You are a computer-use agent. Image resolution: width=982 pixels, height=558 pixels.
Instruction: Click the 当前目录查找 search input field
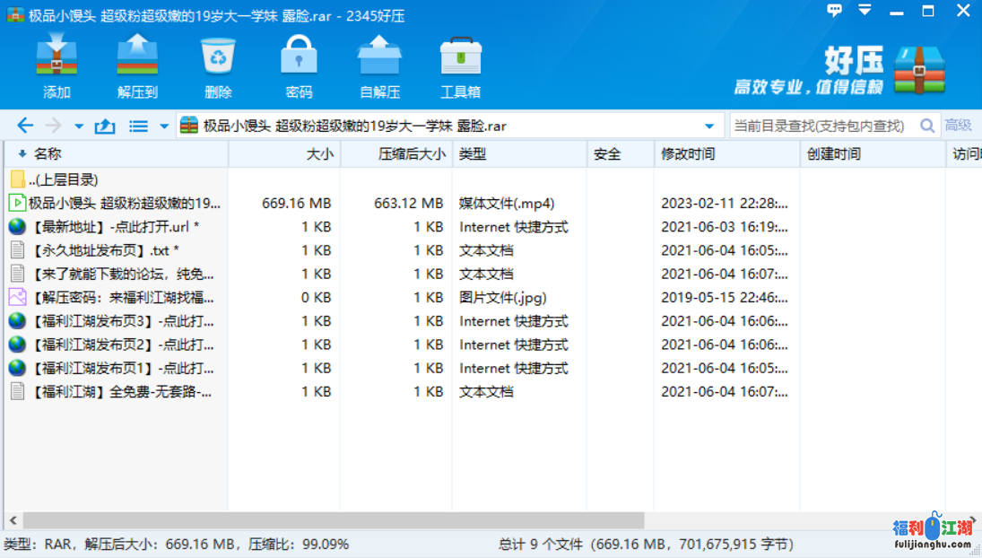point(821,126)
